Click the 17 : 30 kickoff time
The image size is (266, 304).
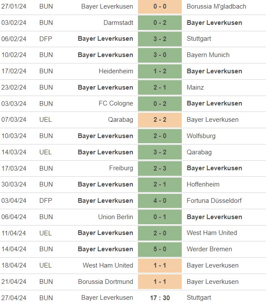point(160,298)
